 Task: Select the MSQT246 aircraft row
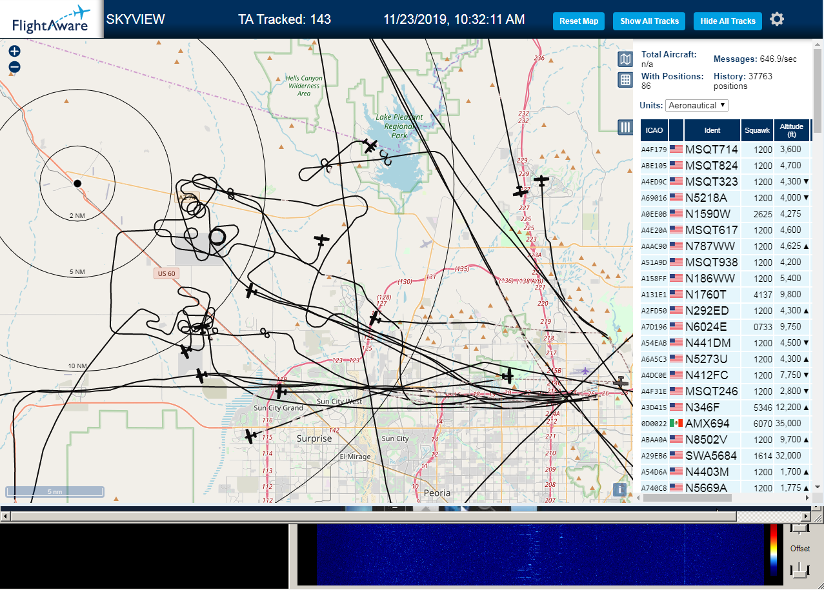tap(725, 391)
